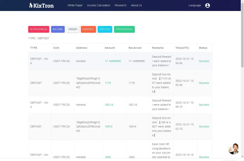Navigate to About Us
Screen dimensions: 244x161
coord(136,5)
